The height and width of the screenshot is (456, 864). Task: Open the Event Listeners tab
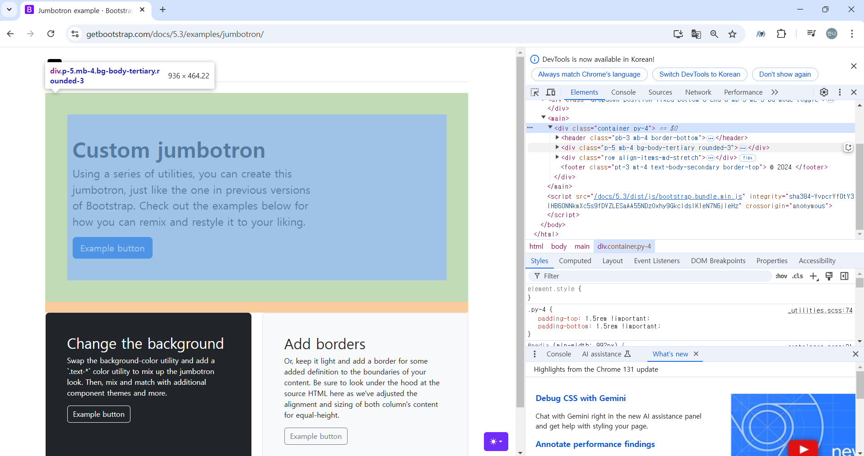[x=656, y=261]
